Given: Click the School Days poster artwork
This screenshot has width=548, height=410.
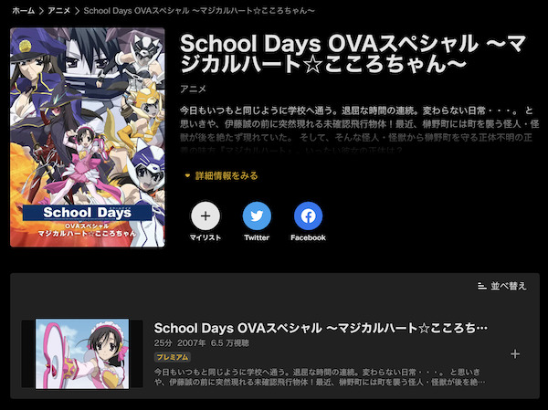Looking at the screenshot, I should 88,137.
